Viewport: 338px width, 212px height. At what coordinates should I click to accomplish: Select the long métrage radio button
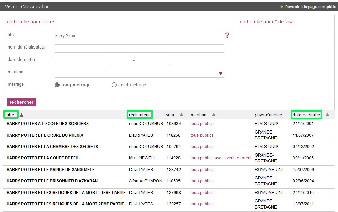click(x=57, y=85)
